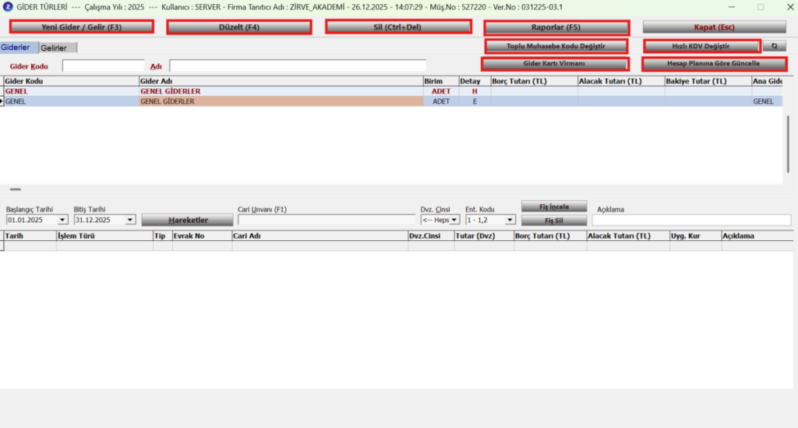The width and height of the screenshot is (798, 428).
Task: Click the Cari Adı column header
Action: 320,235
